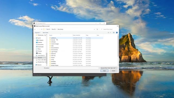Screen dimensions: 174x98
Task: Select the OBJ Files folder icon
Action: point(50,56)
